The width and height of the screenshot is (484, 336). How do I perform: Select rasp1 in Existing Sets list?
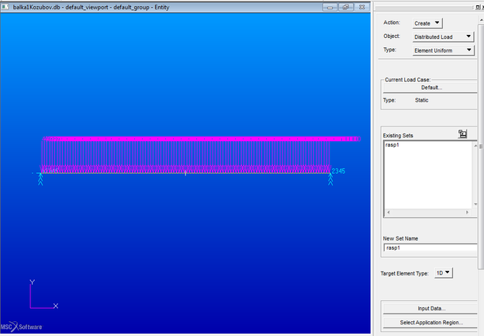(392, 145)
